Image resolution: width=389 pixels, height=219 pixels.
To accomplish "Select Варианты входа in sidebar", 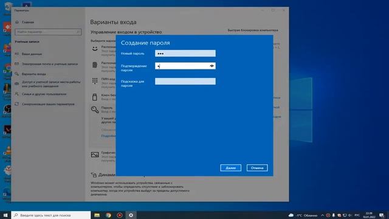I will coord(34,74).
